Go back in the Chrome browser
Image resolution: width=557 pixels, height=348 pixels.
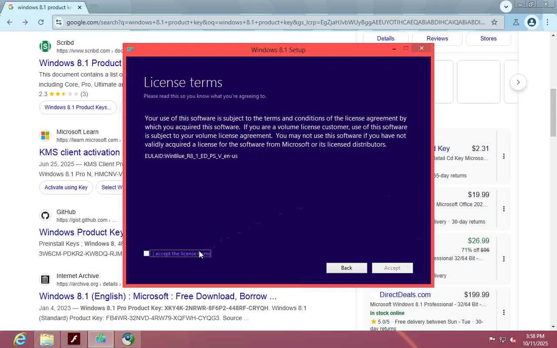tap(10, 22)
